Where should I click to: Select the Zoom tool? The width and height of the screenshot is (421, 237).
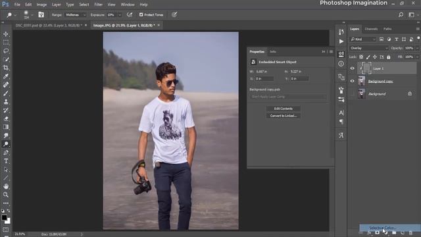(x=6, y=195)
